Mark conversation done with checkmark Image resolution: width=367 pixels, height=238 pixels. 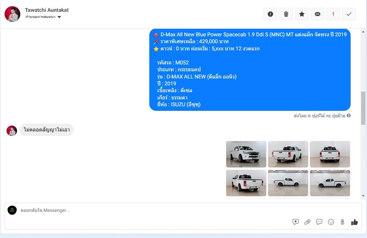point(349,14)
